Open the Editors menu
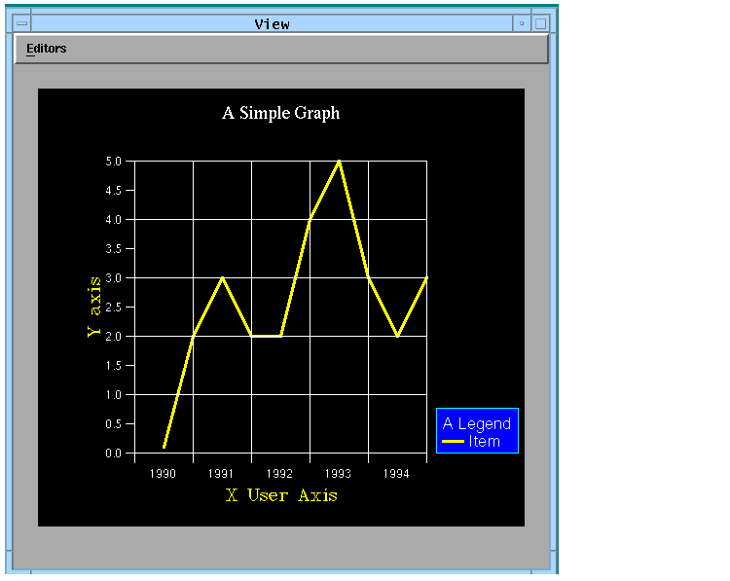 47,49
